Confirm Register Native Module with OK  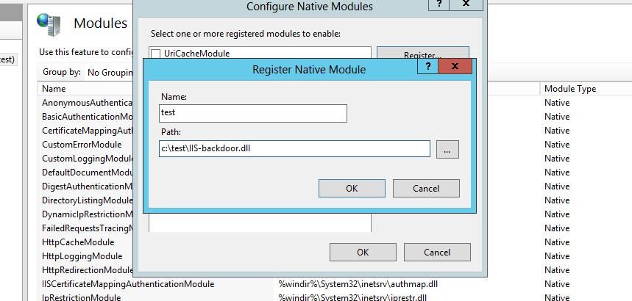[x=352, y=189]
